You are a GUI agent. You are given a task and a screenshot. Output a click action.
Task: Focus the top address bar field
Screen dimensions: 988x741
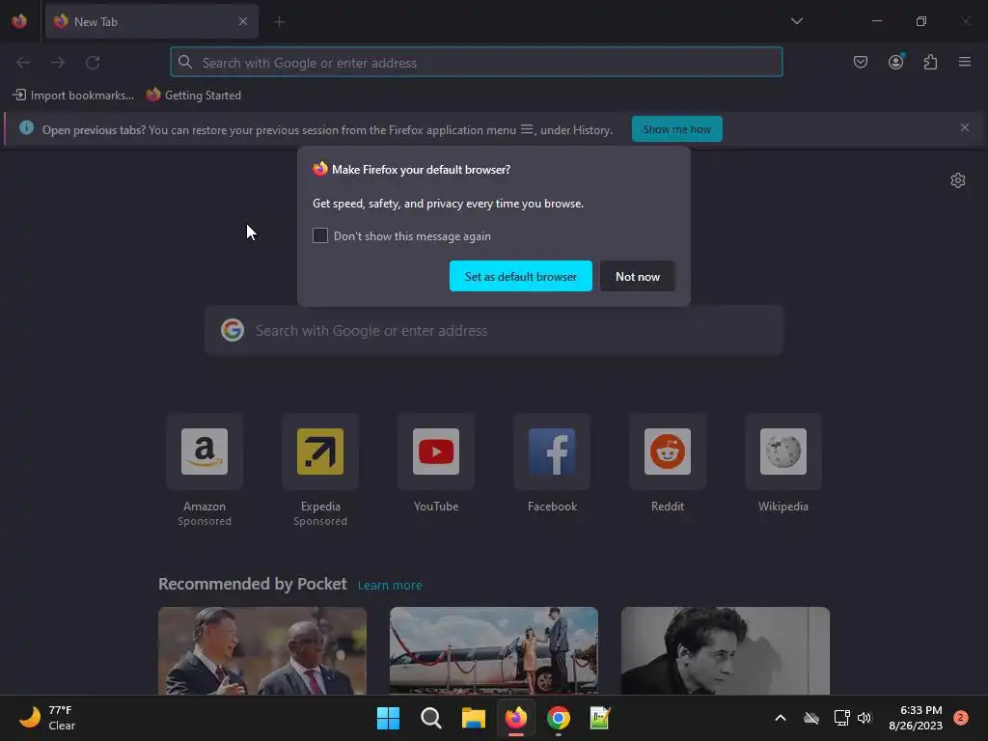pos(477,62)
